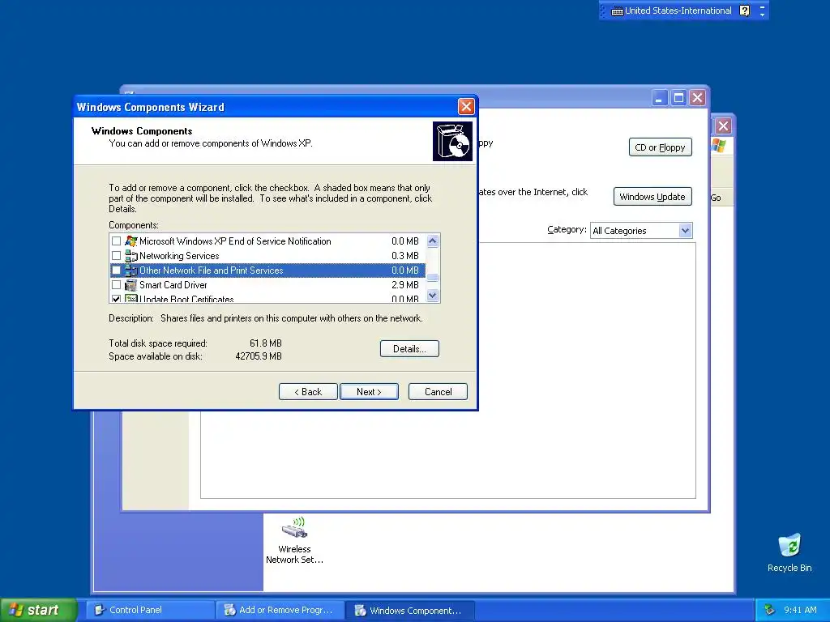Check the End of Service Notification checkbox
The image size is (830, 622).
coord(117,241)
